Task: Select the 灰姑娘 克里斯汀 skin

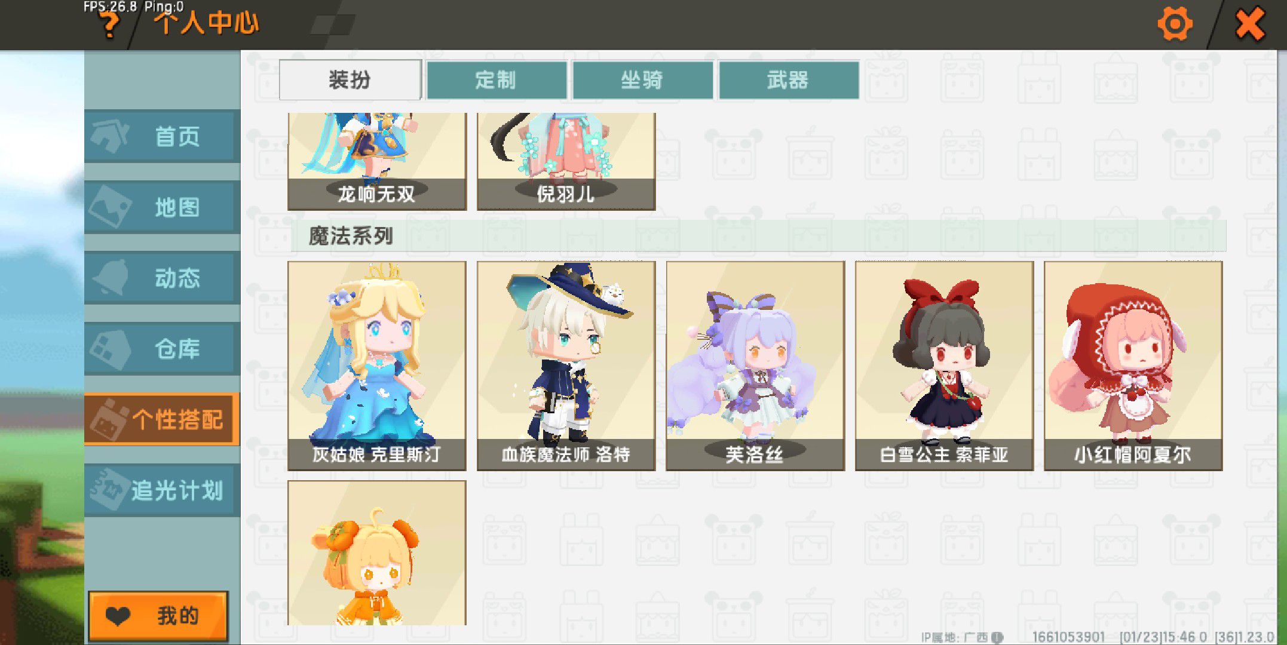Action: (x=377, y=365)
